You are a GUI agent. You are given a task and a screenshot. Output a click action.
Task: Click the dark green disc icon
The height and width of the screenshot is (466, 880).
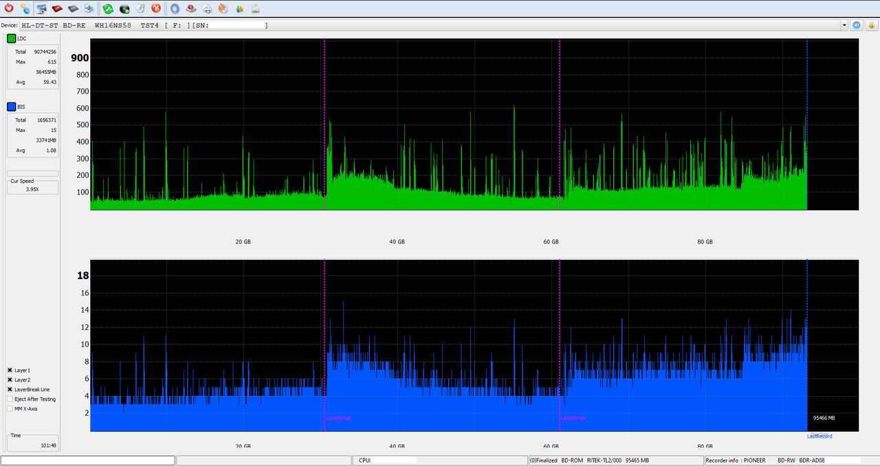click(124, 8)
